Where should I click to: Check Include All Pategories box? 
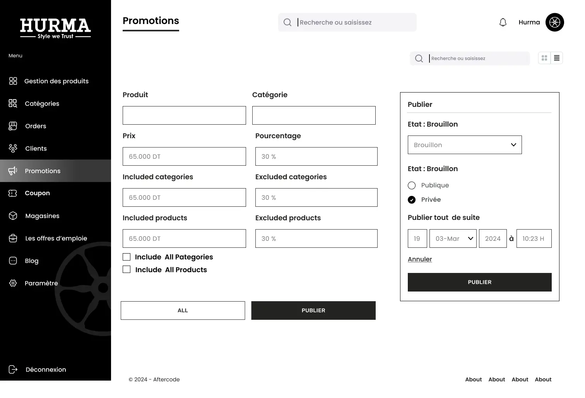pyautogui.click(x=127, y=257)
